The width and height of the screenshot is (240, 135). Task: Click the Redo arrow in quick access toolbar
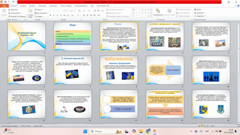[13, 2]
